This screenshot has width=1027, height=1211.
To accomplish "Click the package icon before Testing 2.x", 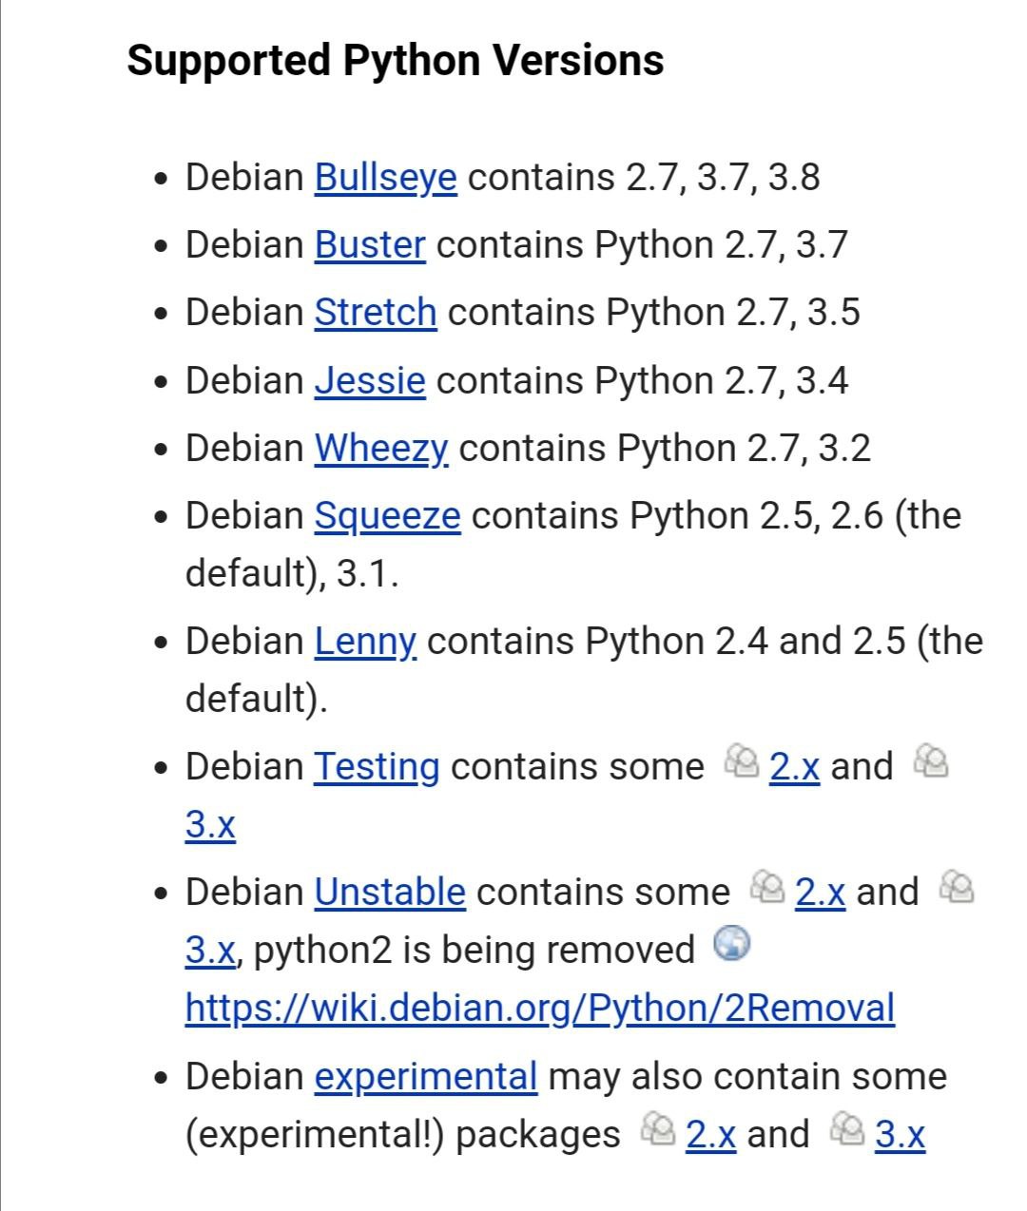I will 742,760.
